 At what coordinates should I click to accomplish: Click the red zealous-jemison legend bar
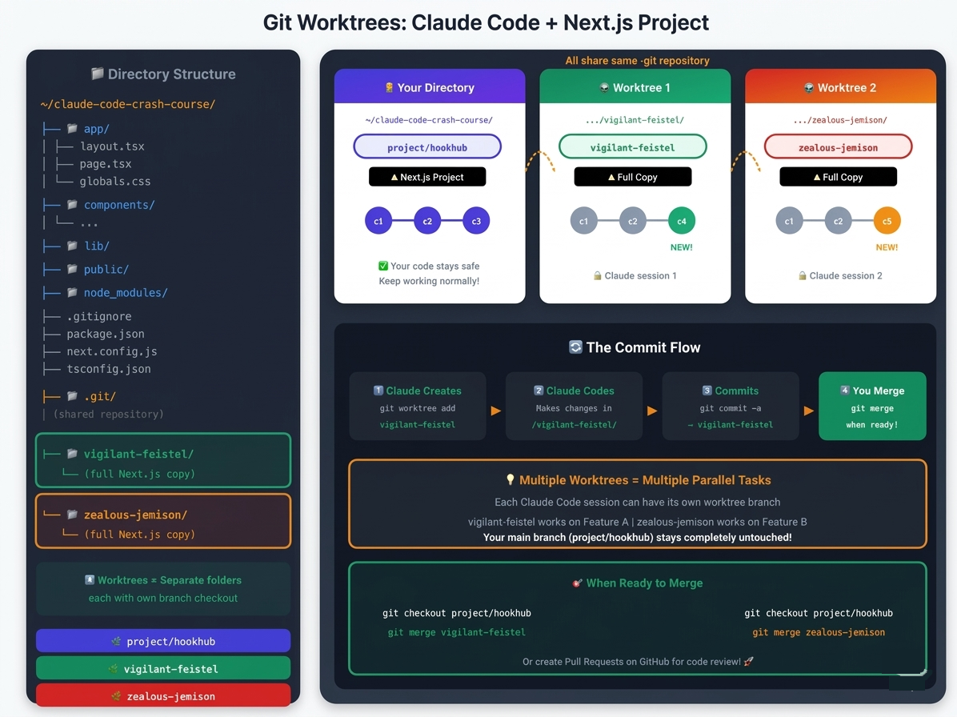point(163,695)
